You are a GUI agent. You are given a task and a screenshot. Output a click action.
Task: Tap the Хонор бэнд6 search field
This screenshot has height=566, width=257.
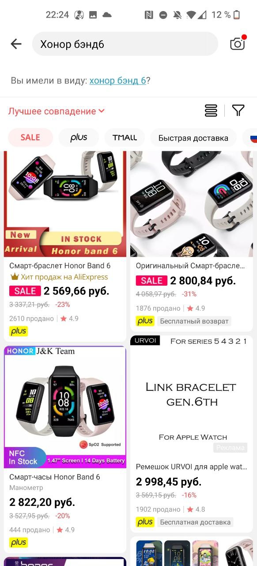(125, 44)
